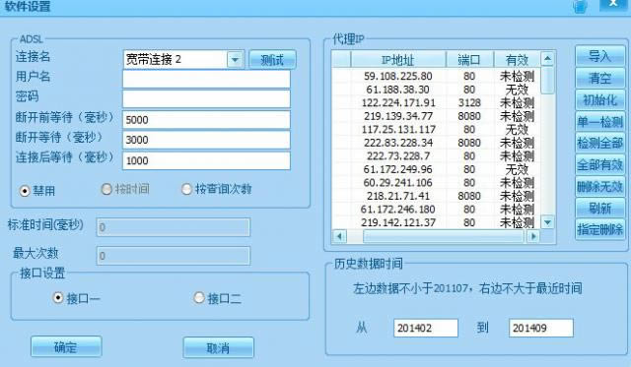631x367 pixels.
Task: Click the proxy list scroll up arrow
Action: click(x=547, y=59)
